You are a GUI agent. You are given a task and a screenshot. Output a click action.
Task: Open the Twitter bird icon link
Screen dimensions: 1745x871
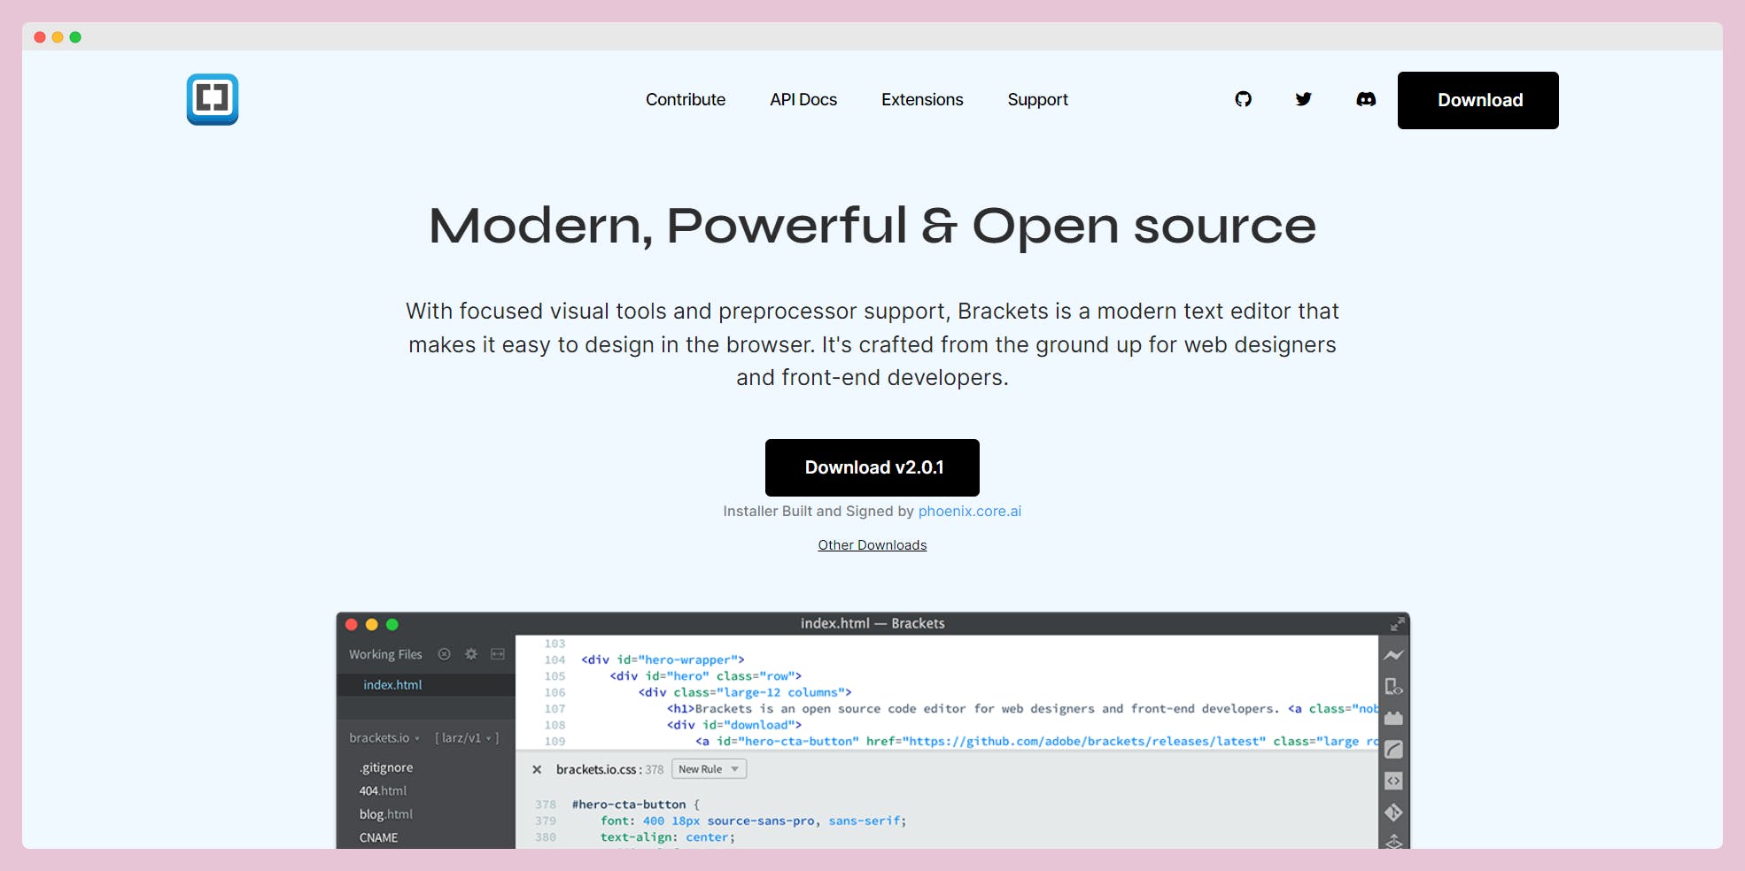click(x=1303, y=99)
